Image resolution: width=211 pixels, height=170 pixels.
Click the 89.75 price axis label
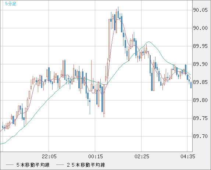(x=200, y=118)
